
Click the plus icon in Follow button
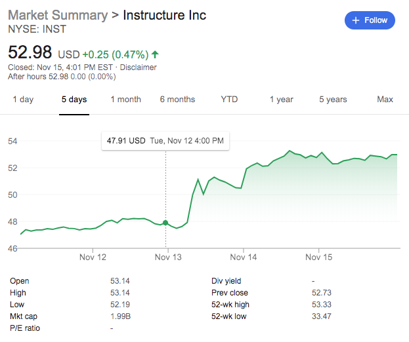pos(356,20)
